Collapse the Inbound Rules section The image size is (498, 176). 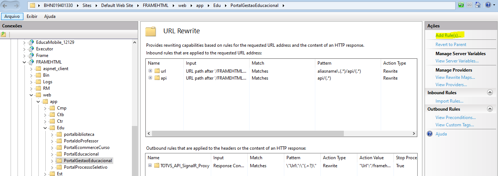(490, 93)
